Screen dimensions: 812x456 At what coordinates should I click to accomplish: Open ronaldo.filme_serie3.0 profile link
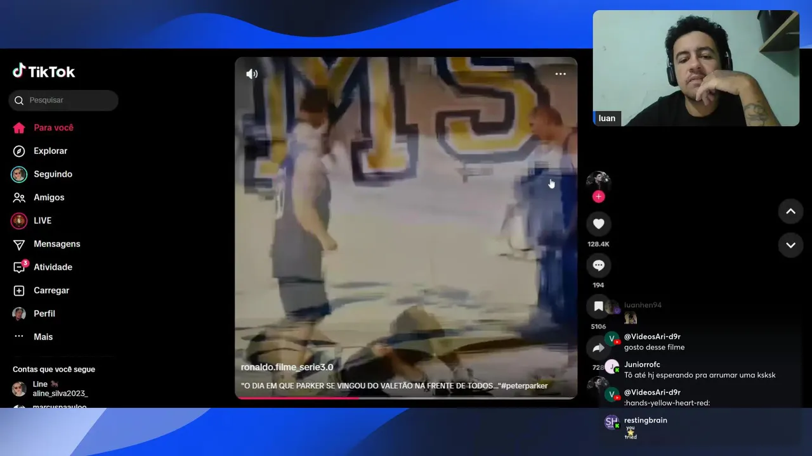pos(287,367)
